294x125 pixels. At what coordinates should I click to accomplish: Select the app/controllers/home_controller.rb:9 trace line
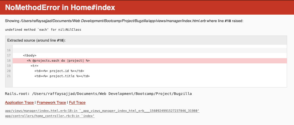[x=50, y=116]
